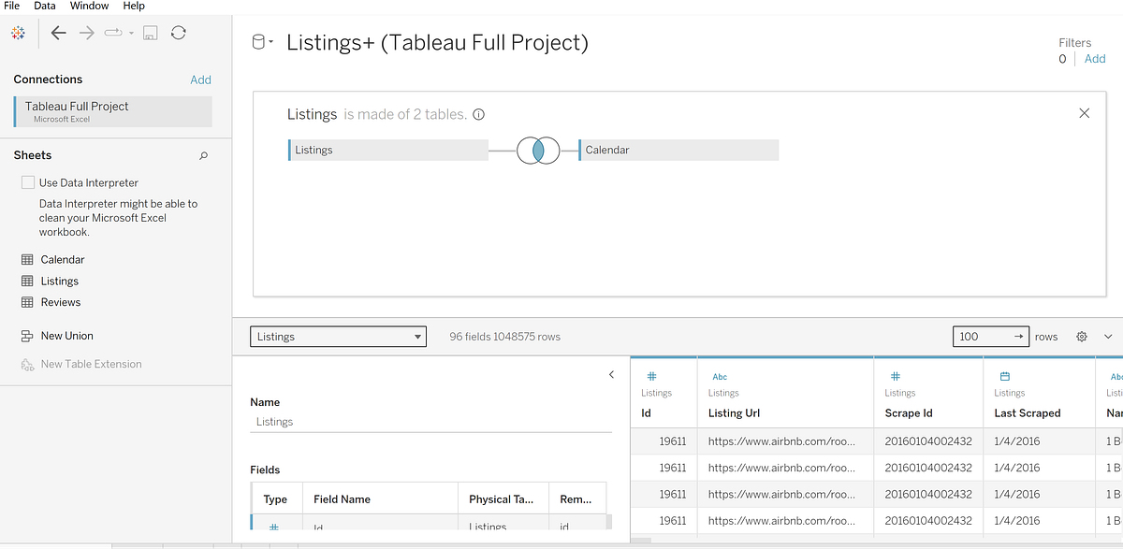Collapse the metadata pane with chevron
Screen dimensions: 1123x549
pos(611,375)
